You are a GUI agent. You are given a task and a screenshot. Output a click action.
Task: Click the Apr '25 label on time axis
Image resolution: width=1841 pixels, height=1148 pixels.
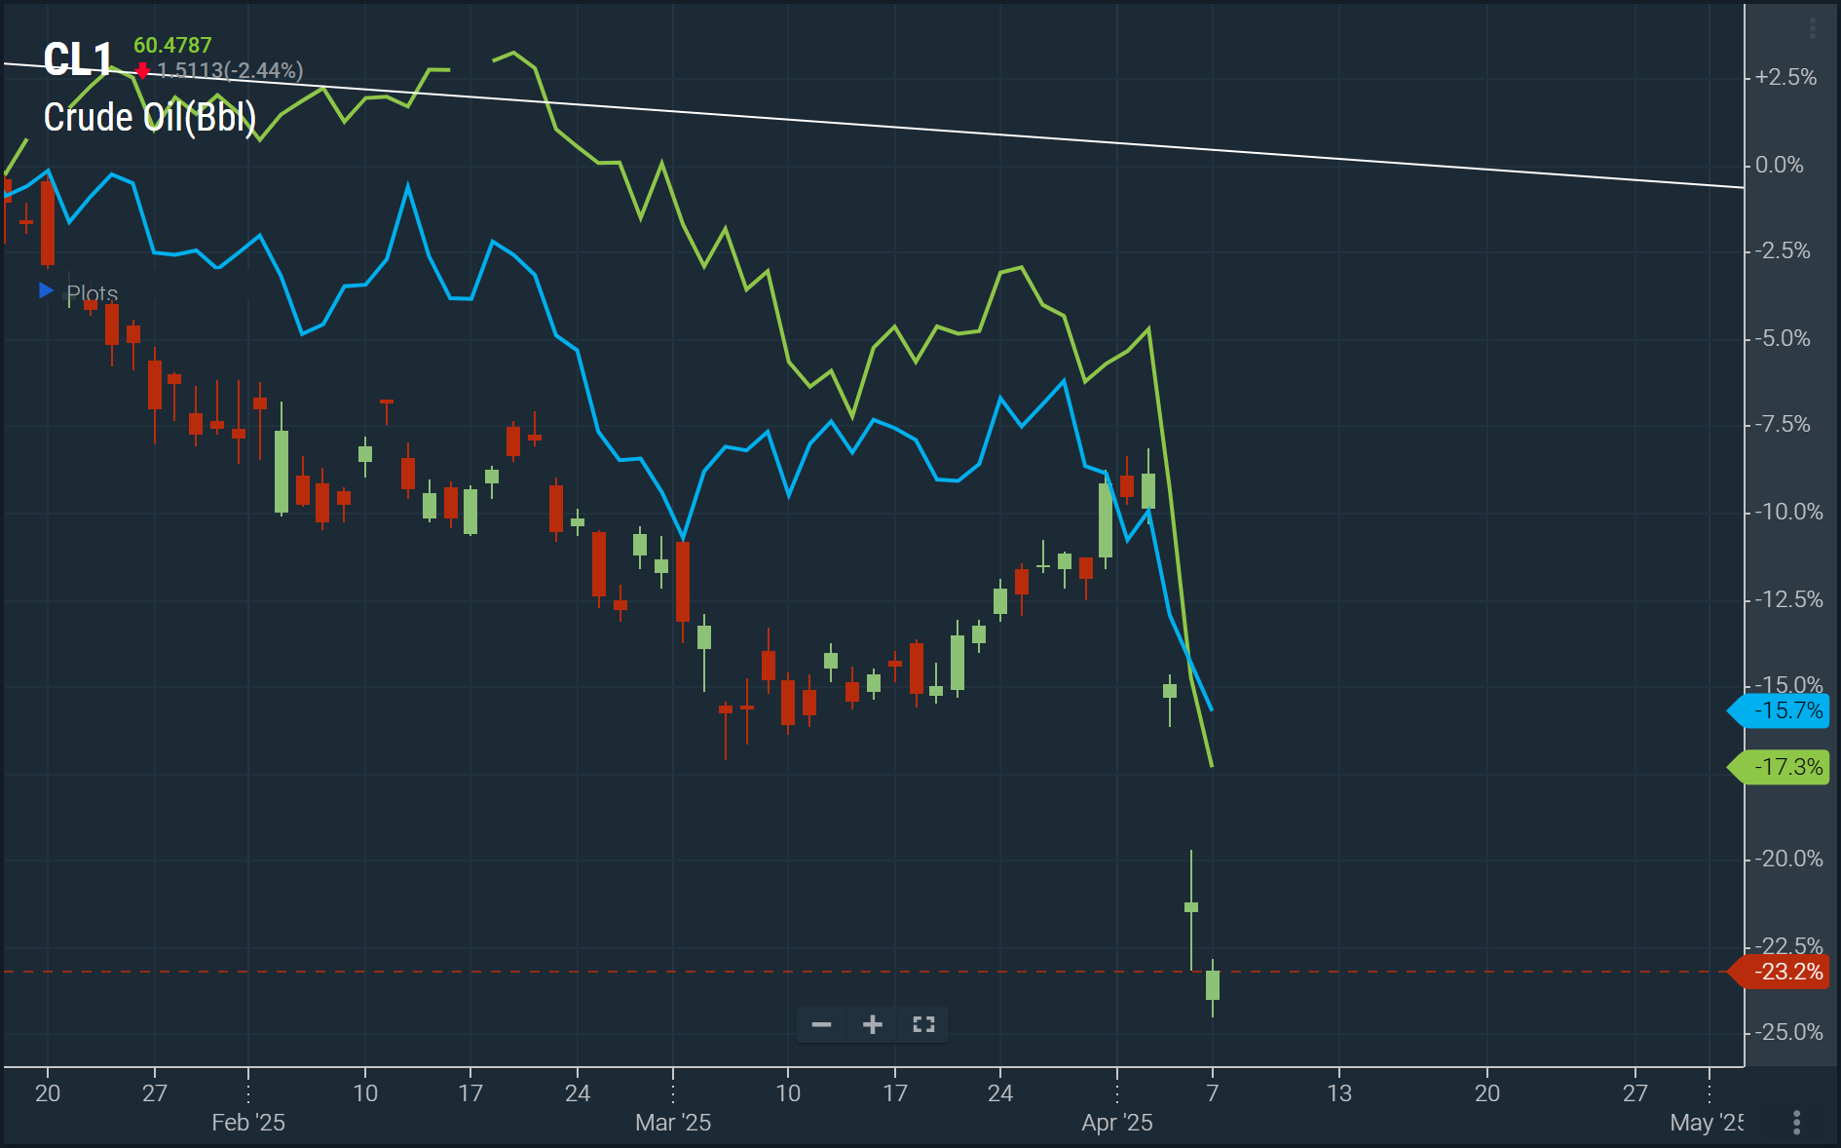click(x=1116, y=1123)
